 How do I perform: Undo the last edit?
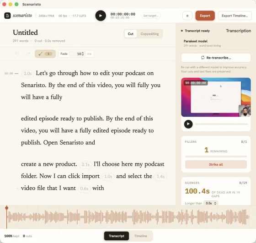pos(17,54)
